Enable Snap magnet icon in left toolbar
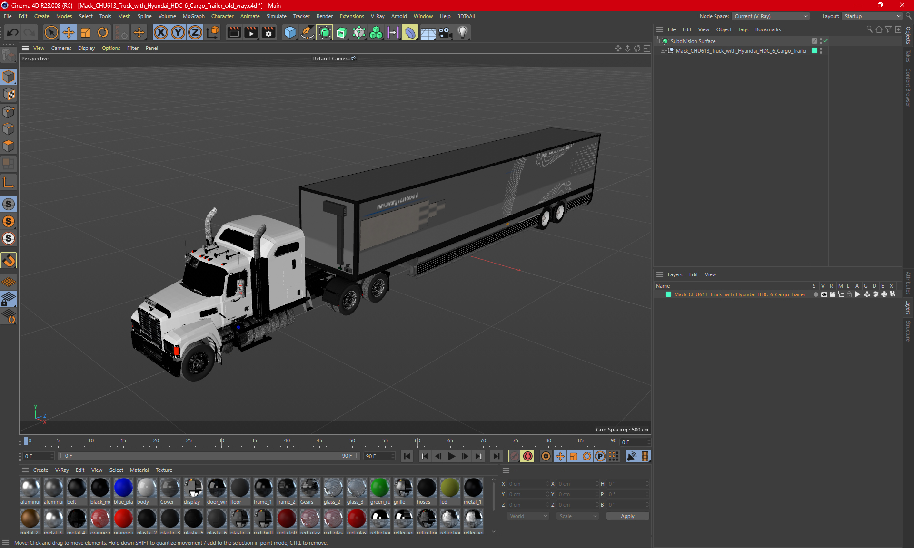The height and width of the screenshot is (548, 914). [x=9, y=260]
